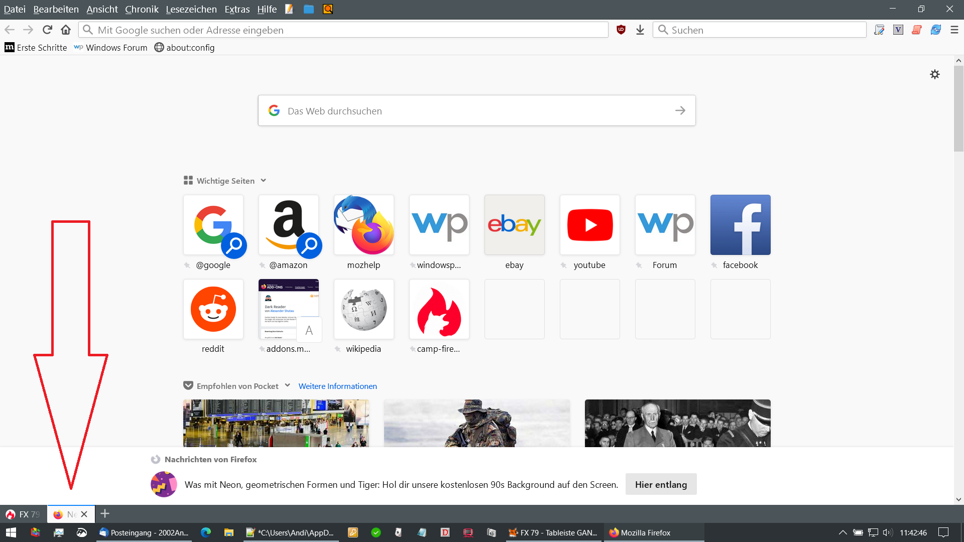Click the page vertical scrollbar thumb
The width and height of the screenshot is (964, 542).
[x=958, y=108]
